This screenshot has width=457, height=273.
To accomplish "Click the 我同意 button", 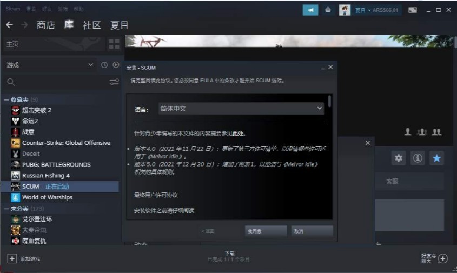I will point(265,231).
